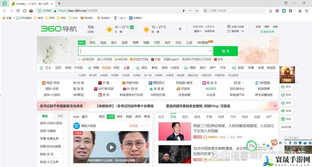Viewport: 312px width, 167px height.
Task: Open the 携程旅行 link
Action: point(157,83)
